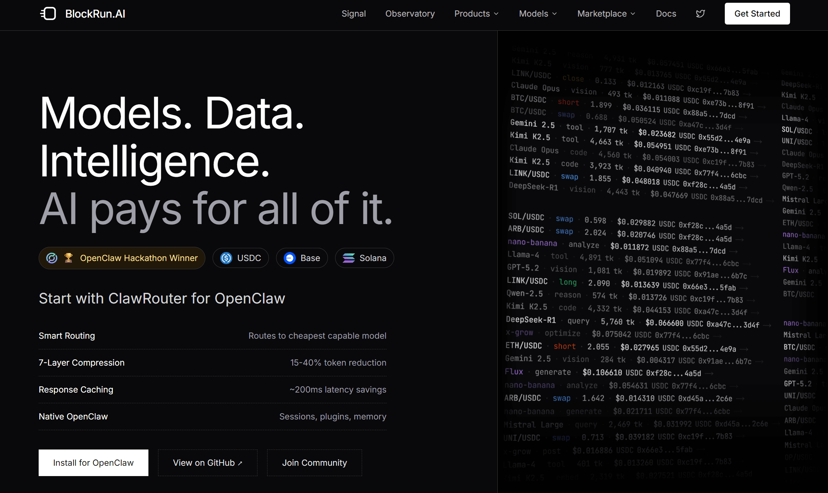Open the Docs navigation link

666,14
